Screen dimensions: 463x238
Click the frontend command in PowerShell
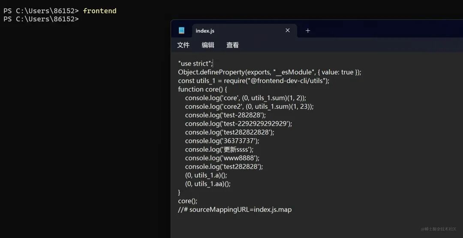click(100, 11)
